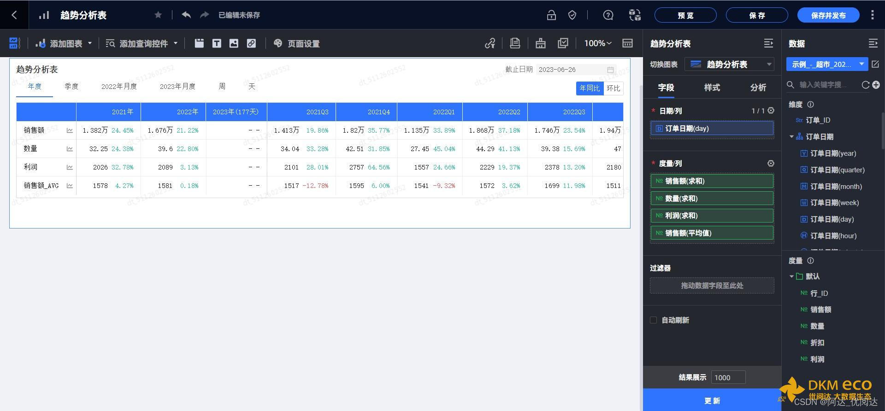Select 环比 comparison toggle
This screenshot has width=885, height=411.
[613, 88]
